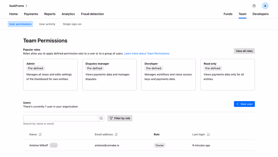
Task: Open the Disputes manager role card
Action: pos(109,74)
